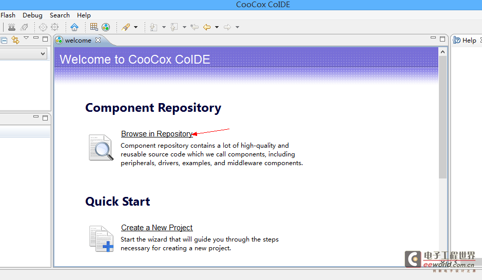Click the welcome page scroll up arrow

(x=442, y=52)
